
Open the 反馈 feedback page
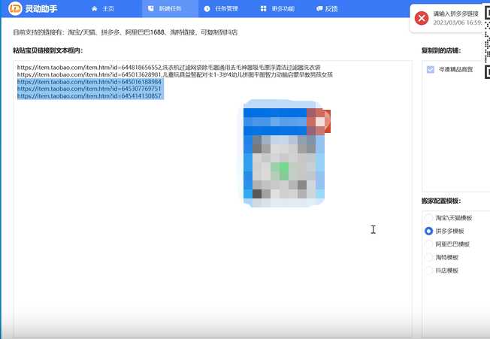point(331,9)
